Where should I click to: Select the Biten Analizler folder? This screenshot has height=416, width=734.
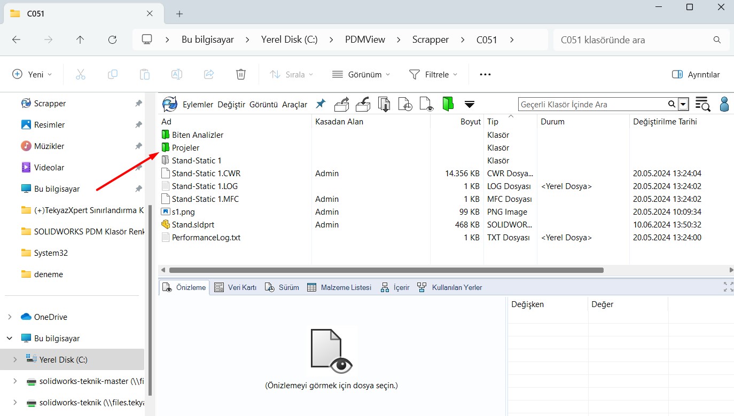coord(198,135)
